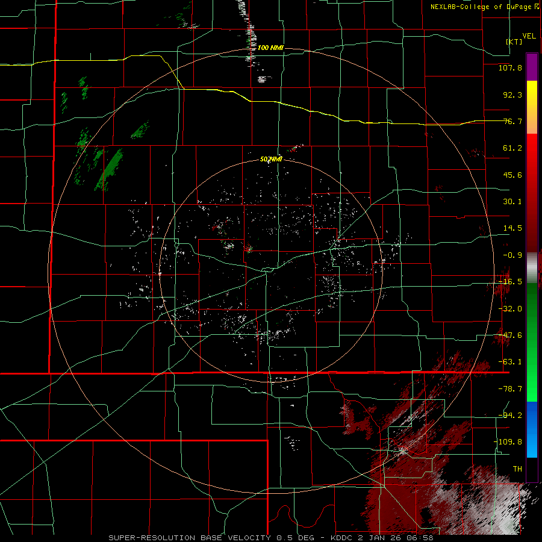This screenshot has width=542, height=542.
Task: Click the [KT] units label
Action: tap(514, 42)
